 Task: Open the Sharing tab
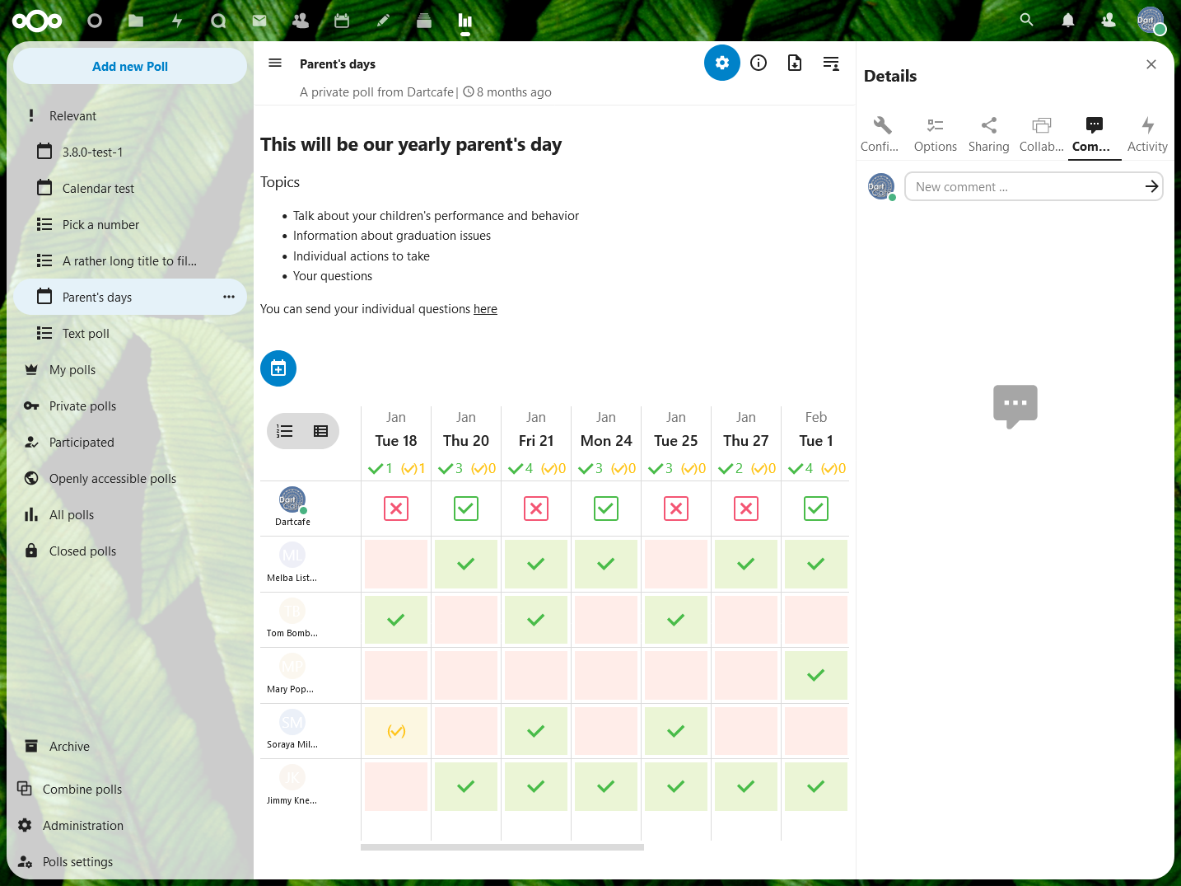pos(989,134)
